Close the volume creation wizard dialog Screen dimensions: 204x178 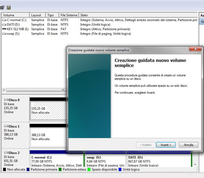[x=195, y=49]
